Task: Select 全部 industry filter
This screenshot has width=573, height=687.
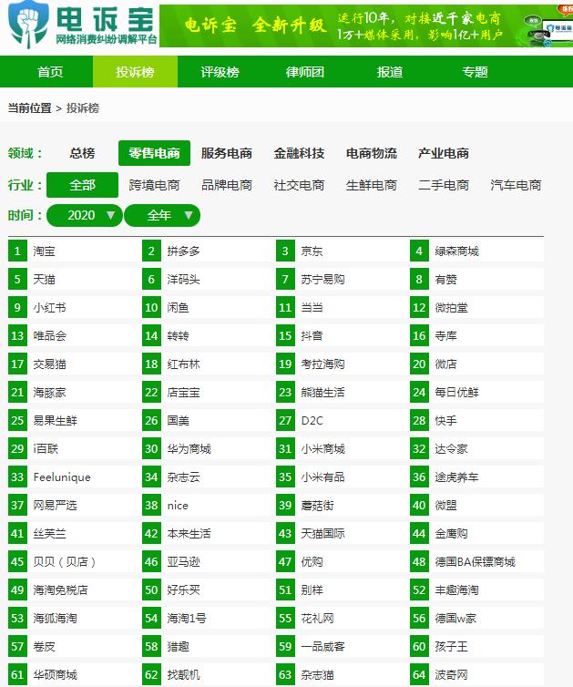Action: click(x=82, y=185)
